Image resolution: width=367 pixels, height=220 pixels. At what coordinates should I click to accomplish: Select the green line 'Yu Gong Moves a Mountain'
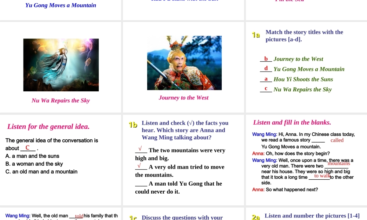click(309, 69)
